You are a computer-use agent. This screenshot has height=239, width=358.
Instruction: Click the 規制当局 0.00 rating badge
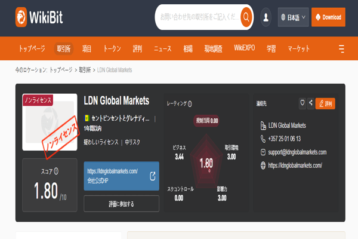tap(206, 121)
